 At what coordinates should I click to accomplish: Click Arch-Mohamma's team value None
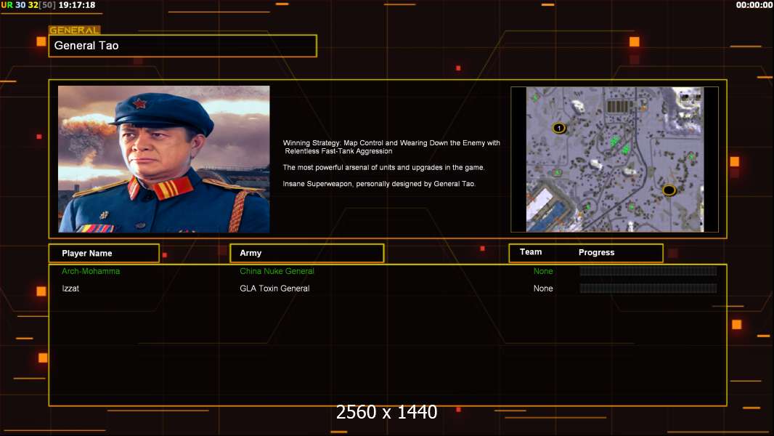[x=543, y=271]
